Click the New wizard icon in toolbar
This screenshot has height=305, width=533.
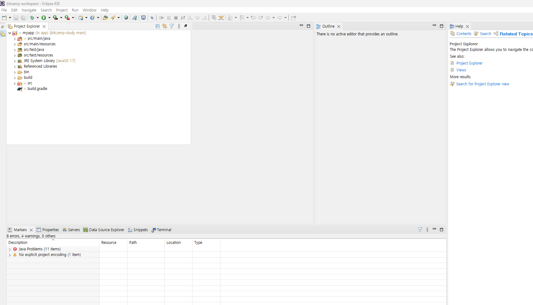pos(4,18)
